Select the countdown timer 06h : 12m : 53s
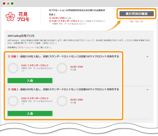 point(136,21)
